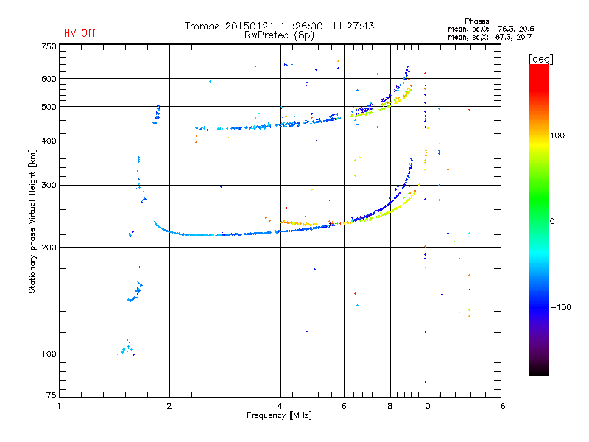Click the 'mean, sd,X: 87.3, 20.7' line
The image size is (589, 442).
[490, 37]
